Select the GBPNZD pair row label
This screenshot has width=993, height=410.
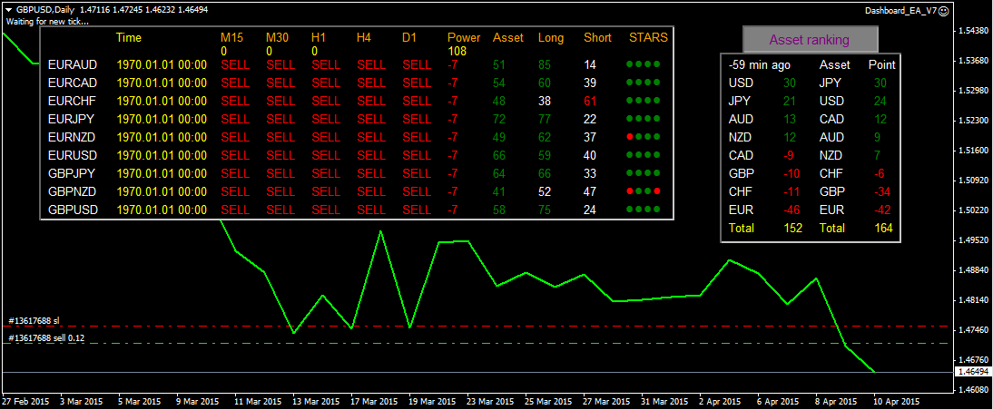click(x=73, y=191)
